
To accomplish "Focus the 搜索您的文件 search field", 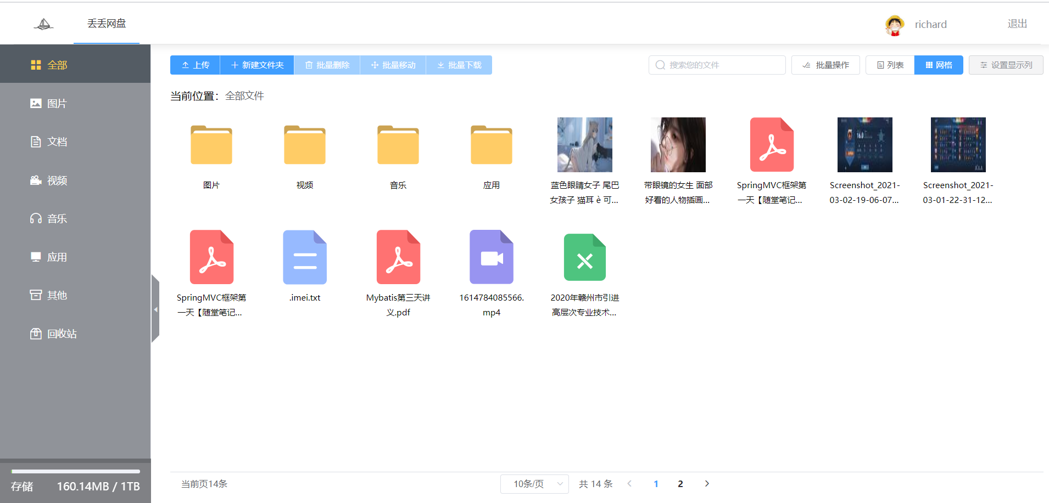I will click(717, 65).
